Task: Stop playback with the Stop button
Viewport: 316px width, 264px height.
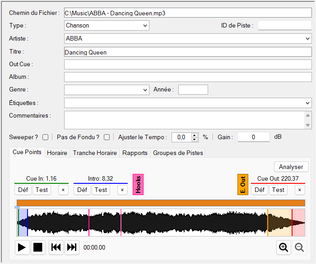Action: 38,247
